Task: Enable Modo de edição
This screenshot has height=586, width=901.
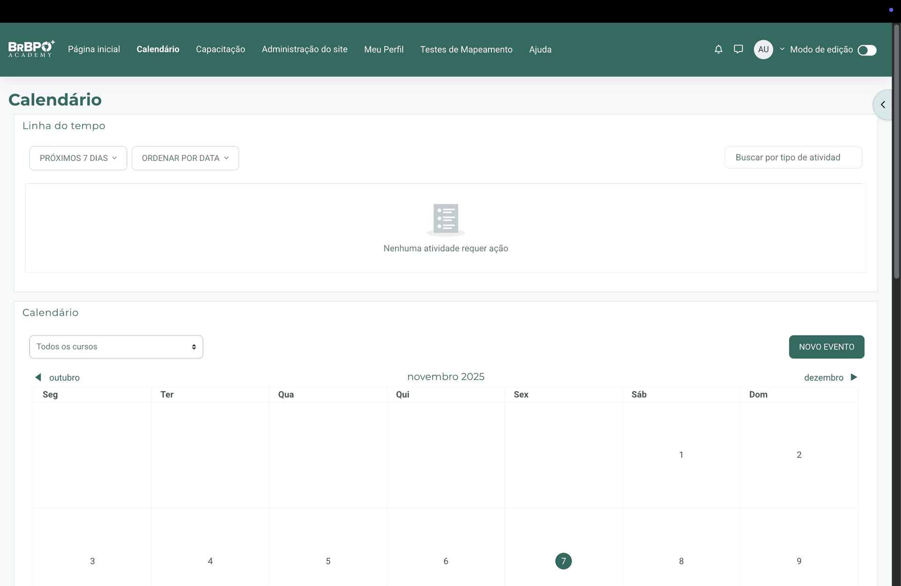Action: [867, 50]
